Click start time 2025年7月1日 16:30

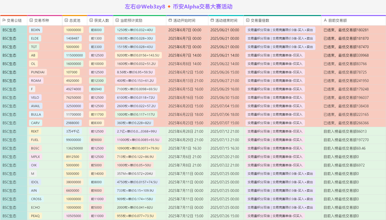(x=185, y=148)
